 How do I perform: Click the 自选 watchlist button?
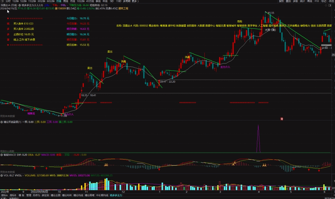[x=331, y=1]
